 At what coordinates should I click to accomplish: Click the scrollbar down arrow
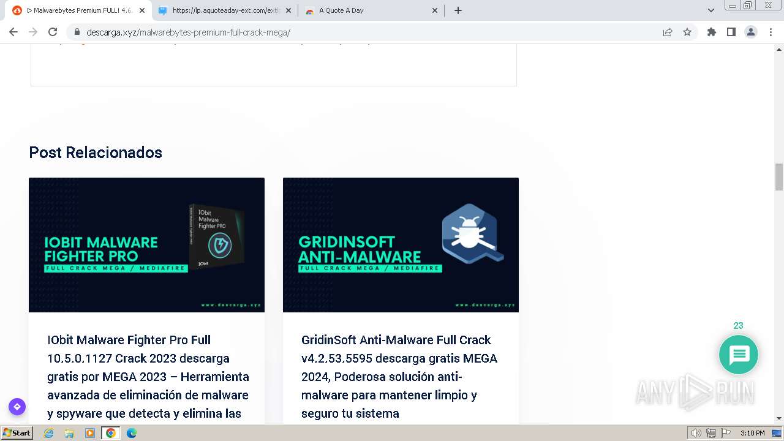pos(779,418)
